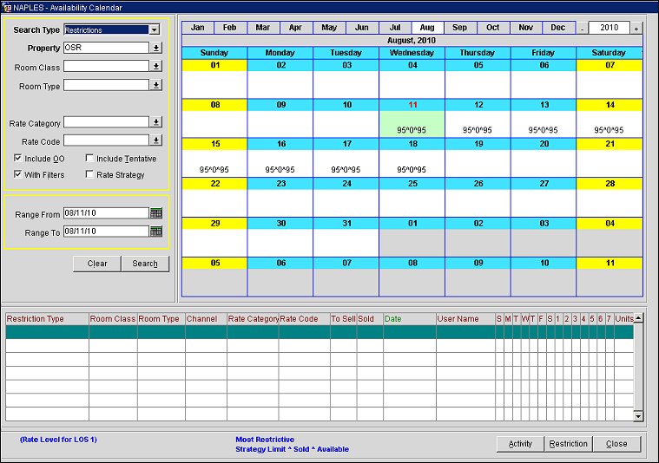
Task: Click the Restriction button
Action: tap(568, 444)
